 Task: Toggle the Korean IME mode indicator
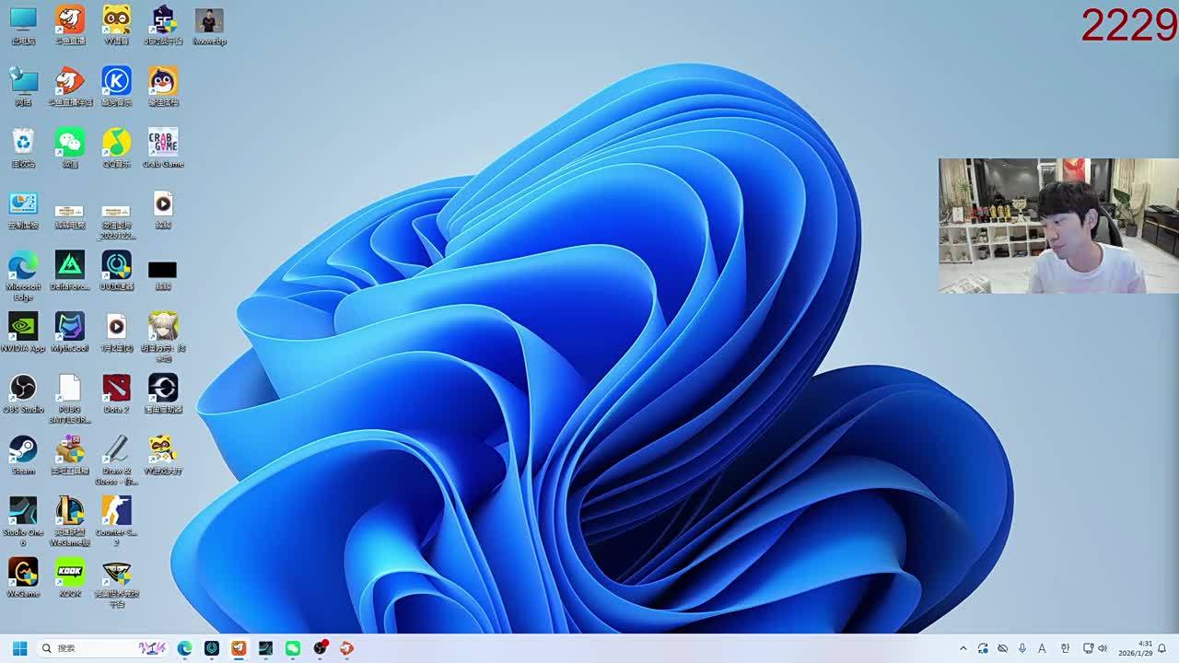coord(1065,648)
